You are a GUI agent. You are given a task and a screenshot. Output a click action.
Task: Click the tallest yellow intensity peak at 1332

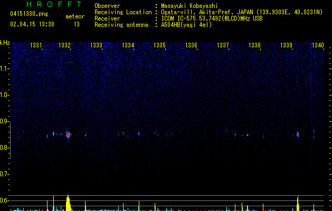click(68, 203)
